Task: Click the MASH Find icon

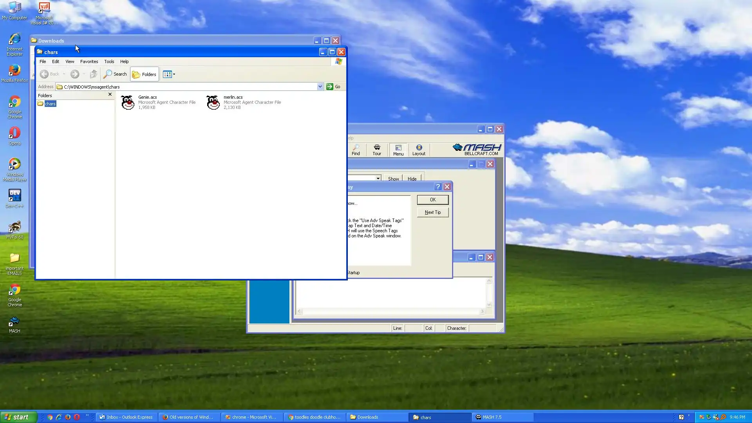Action: (356, 150)
